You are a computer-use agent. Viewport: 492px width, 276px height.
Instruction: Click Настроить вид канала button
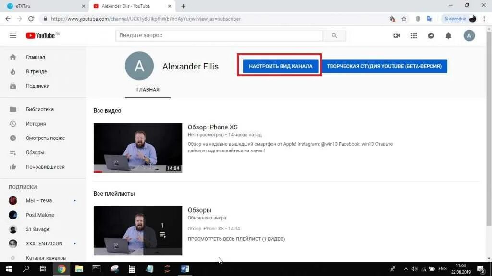click(x=281, y=66)
